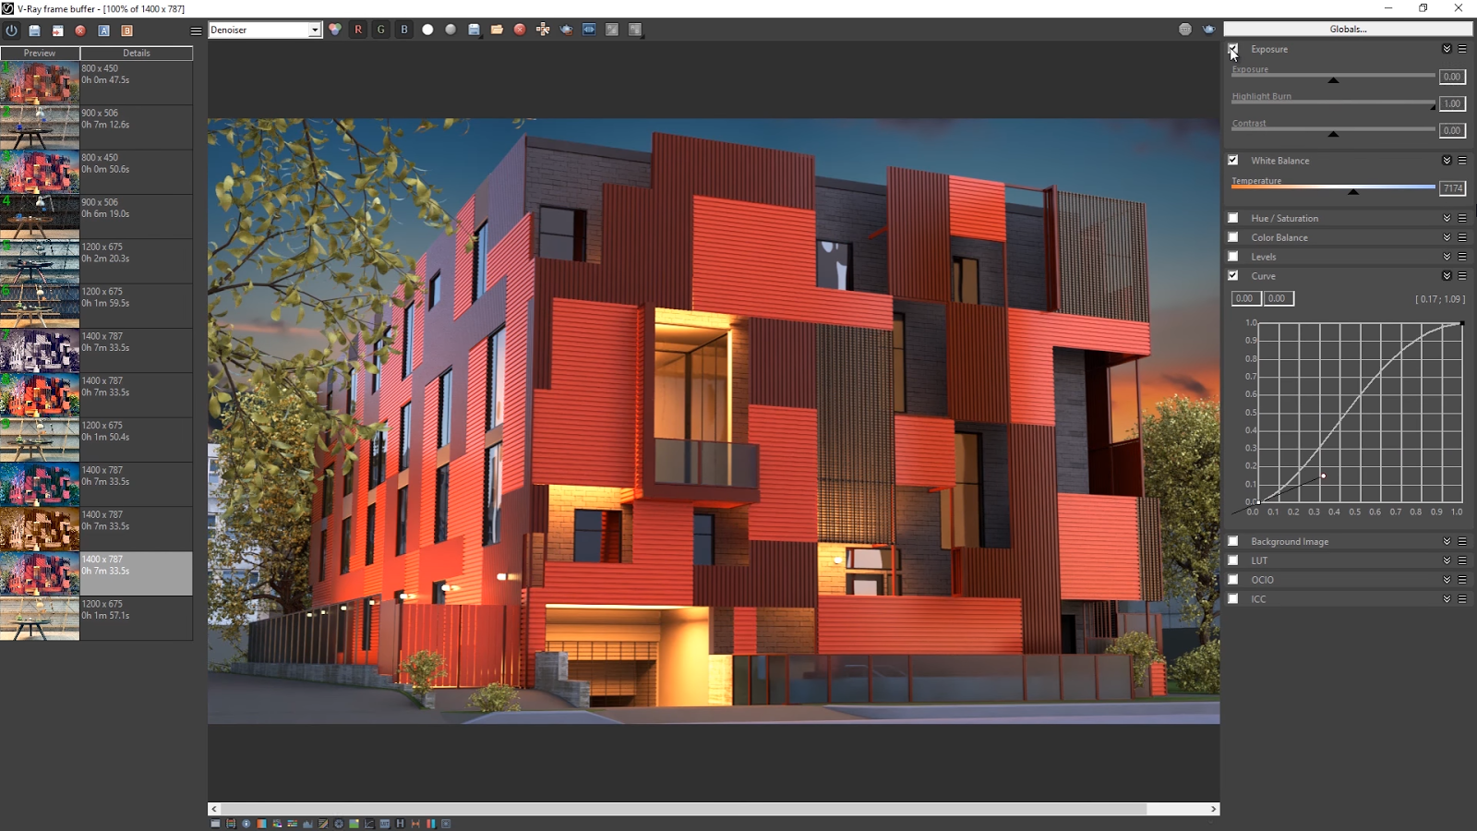Select the 800 x 450 history thumbnail
The width and height of the screenshot is (1477, 831).
coord(41,83)
